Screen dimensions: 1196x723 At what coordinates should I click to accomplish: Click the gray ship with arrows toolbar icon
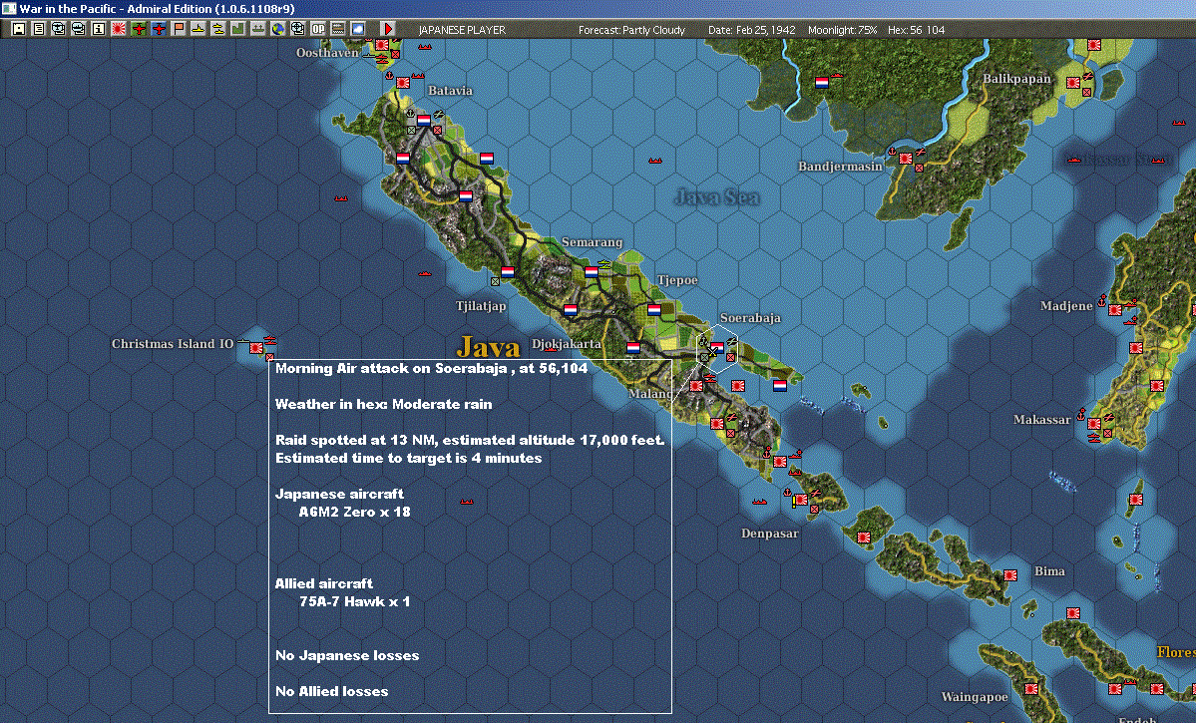click(257, 29)
